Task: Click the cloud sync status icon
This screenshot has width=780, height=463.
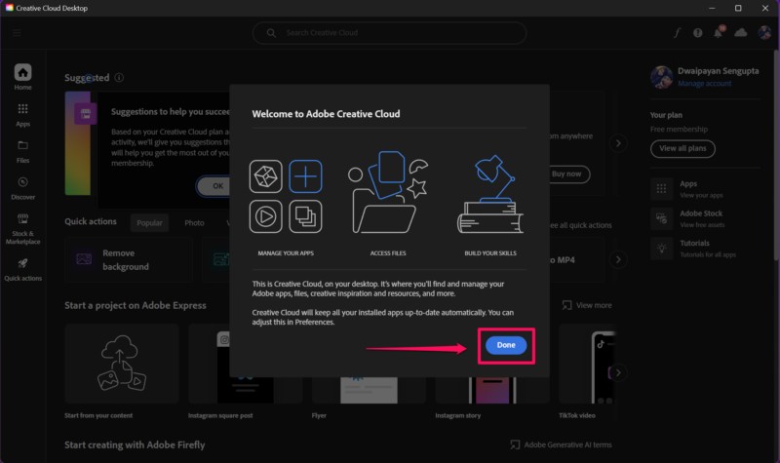Action: 741,32
